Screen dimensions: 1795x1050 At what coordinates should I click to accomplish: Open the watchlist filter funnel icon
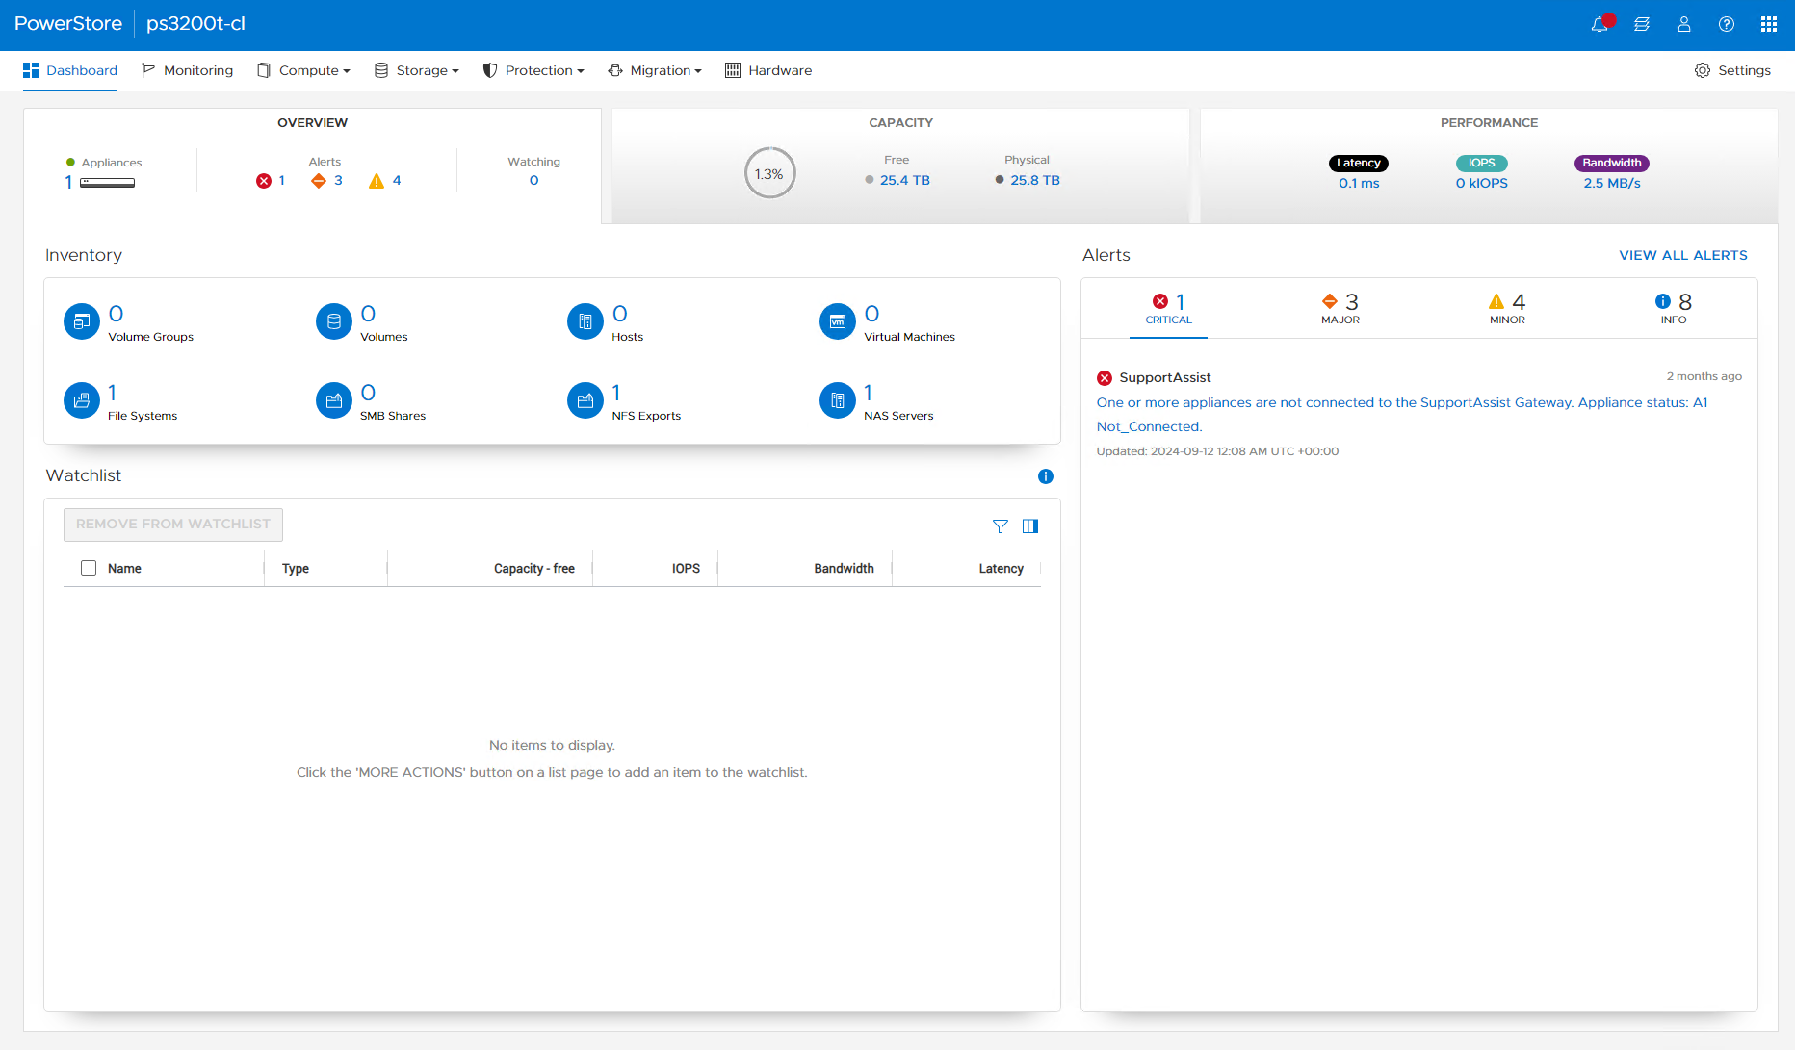pos(1001,526)
